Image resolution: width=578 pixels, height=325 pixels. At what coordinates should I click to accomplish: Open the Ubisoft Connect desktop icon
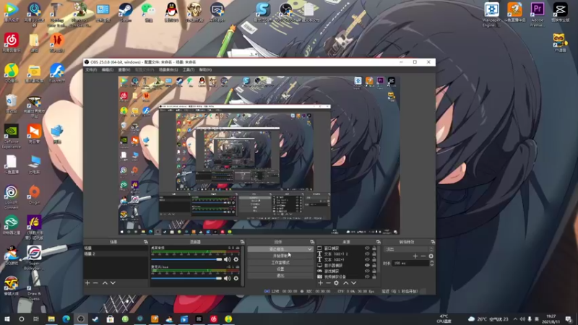(12, 197)
